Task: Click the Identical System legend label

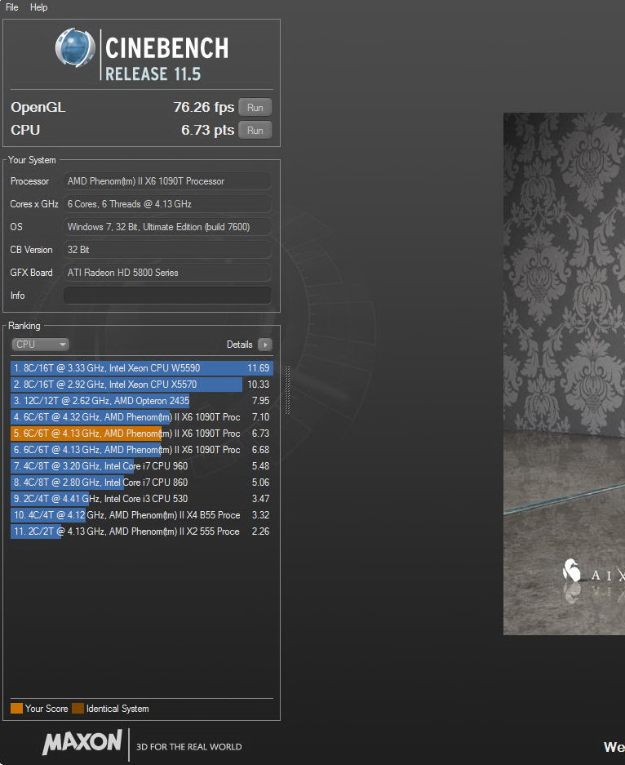Action: point(117,709)
